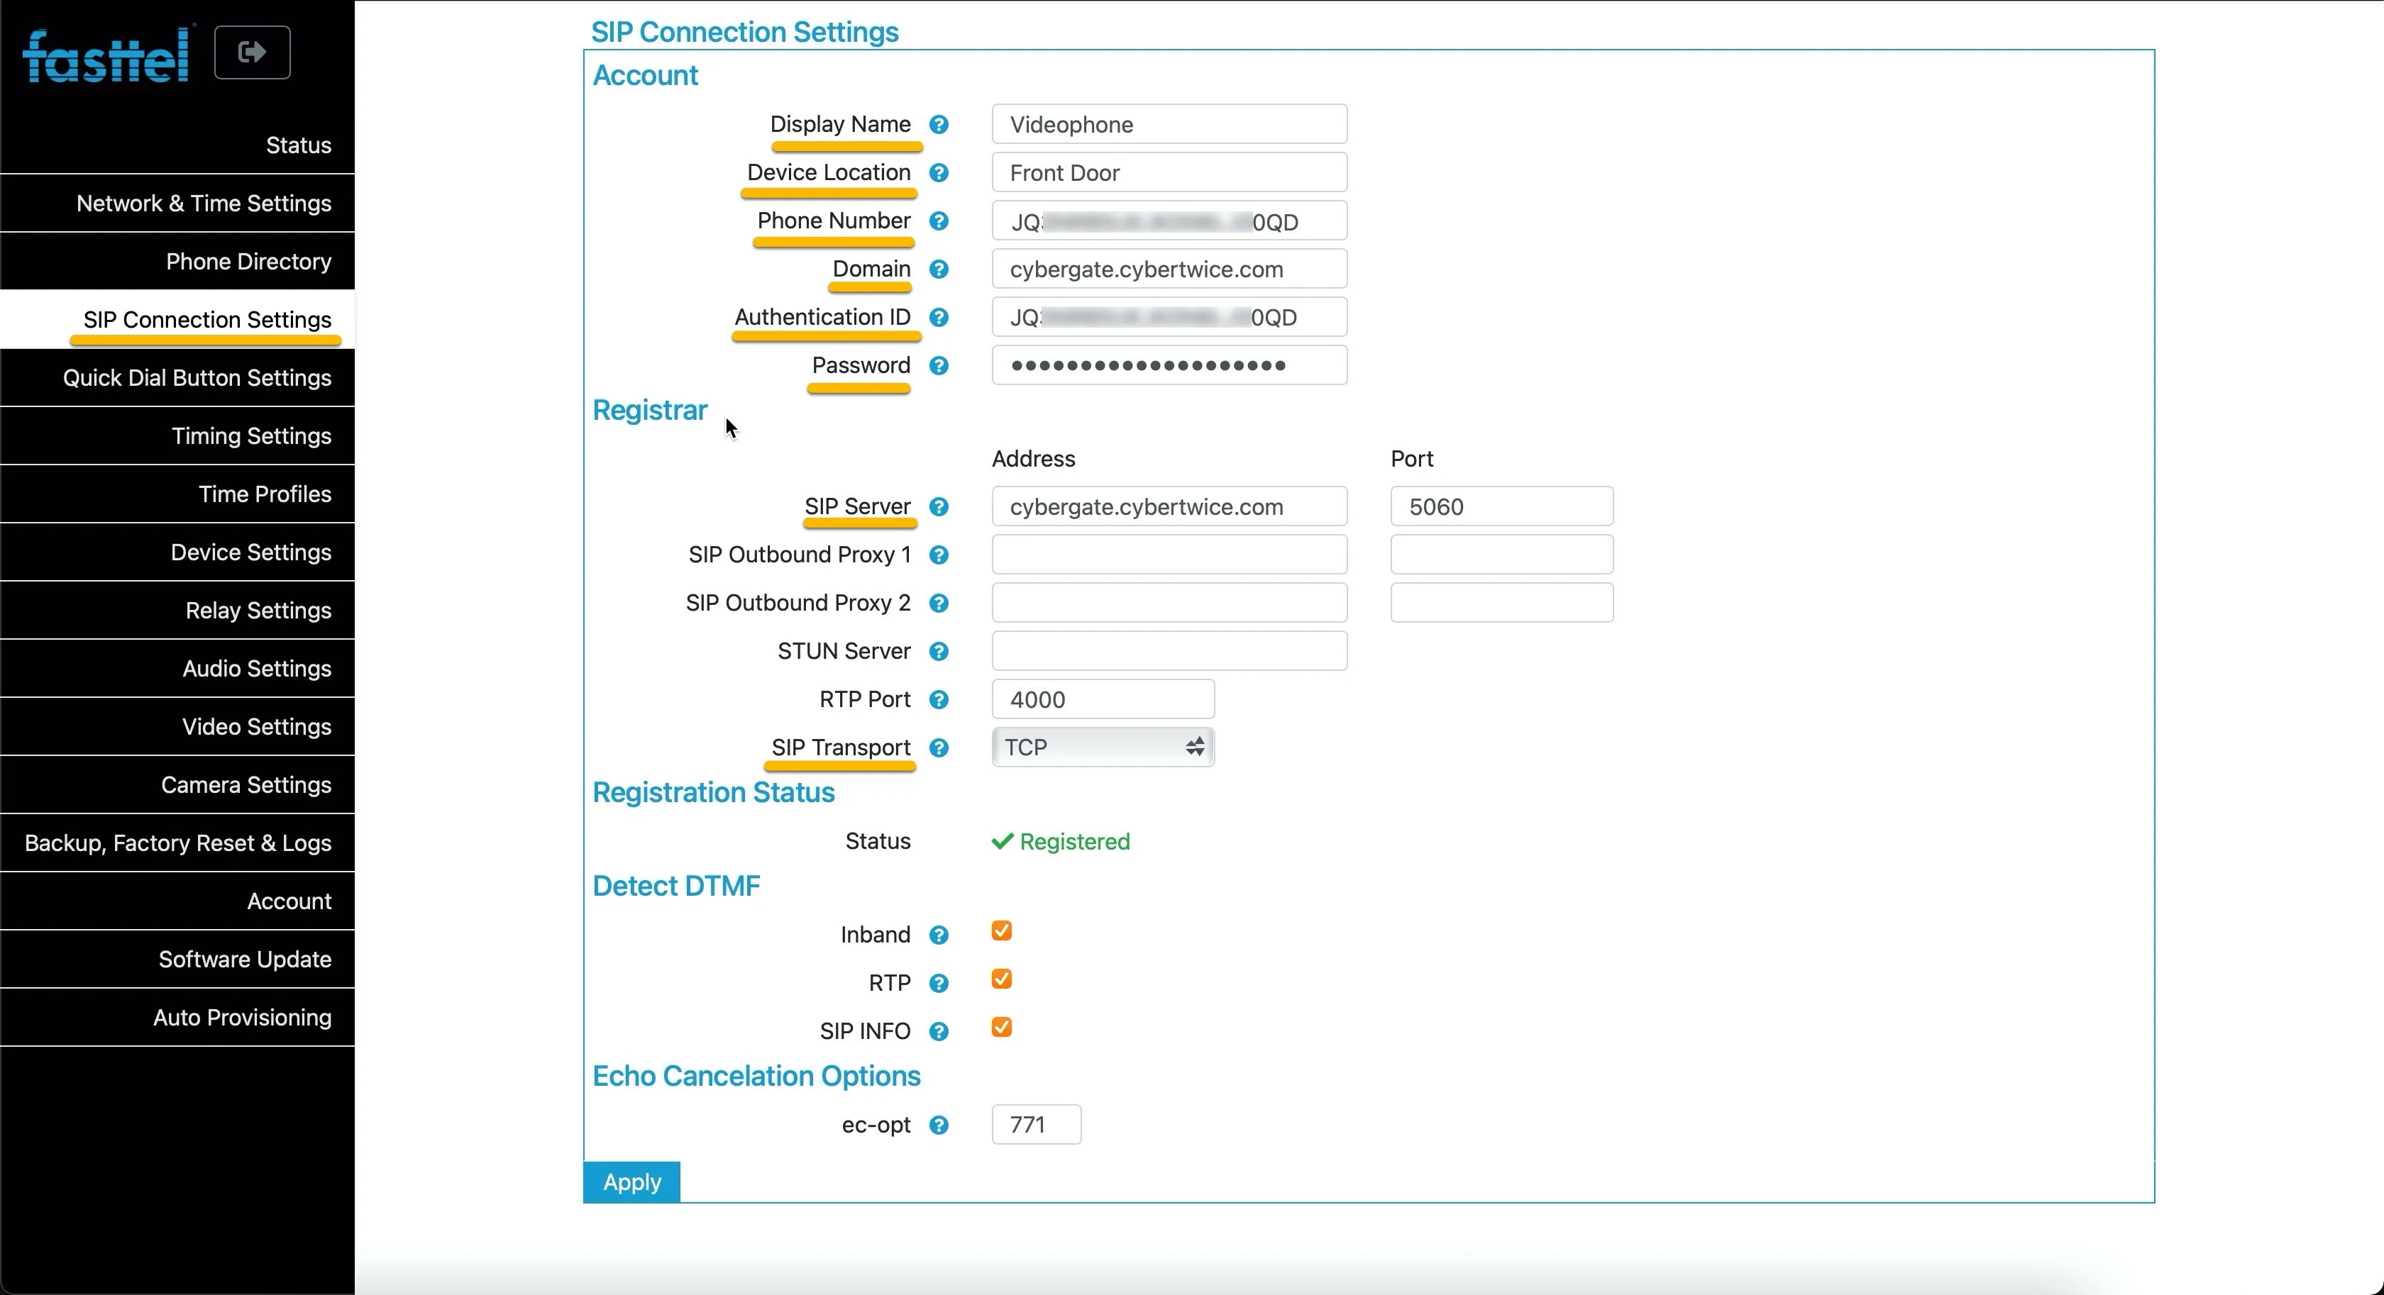Open Quick Dial Button Settings
Screen dimensions: 2384x1295
(177, 377)
